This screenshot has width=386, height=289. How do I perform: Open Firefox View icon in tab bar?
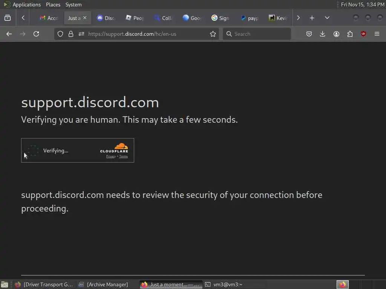[8, 18]
